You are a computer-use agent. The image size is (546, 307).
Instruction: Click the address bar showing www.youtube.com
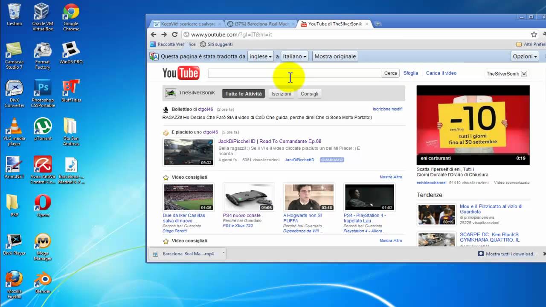(355, 35)
